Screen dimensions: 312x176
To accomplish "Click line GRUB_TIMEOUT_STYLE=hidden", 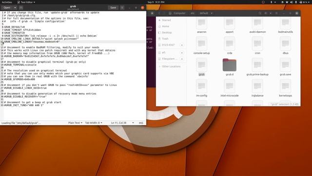I will coord(22,30).
